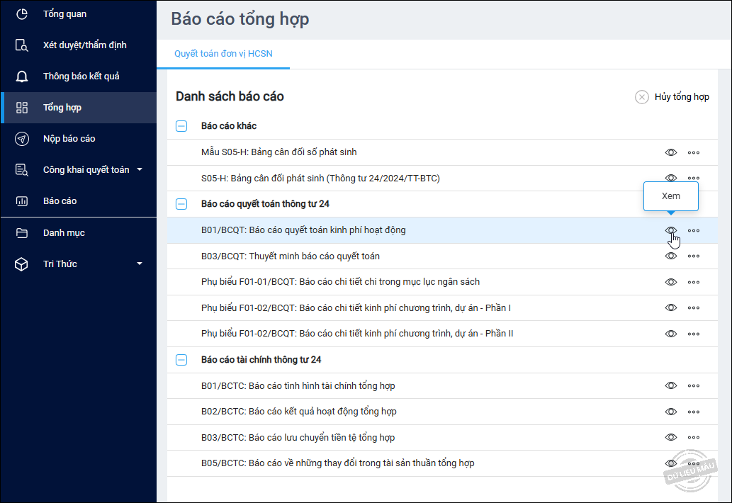
Task: Collapse the Báo cáo khác group
Action: click(x=181, y=126)
